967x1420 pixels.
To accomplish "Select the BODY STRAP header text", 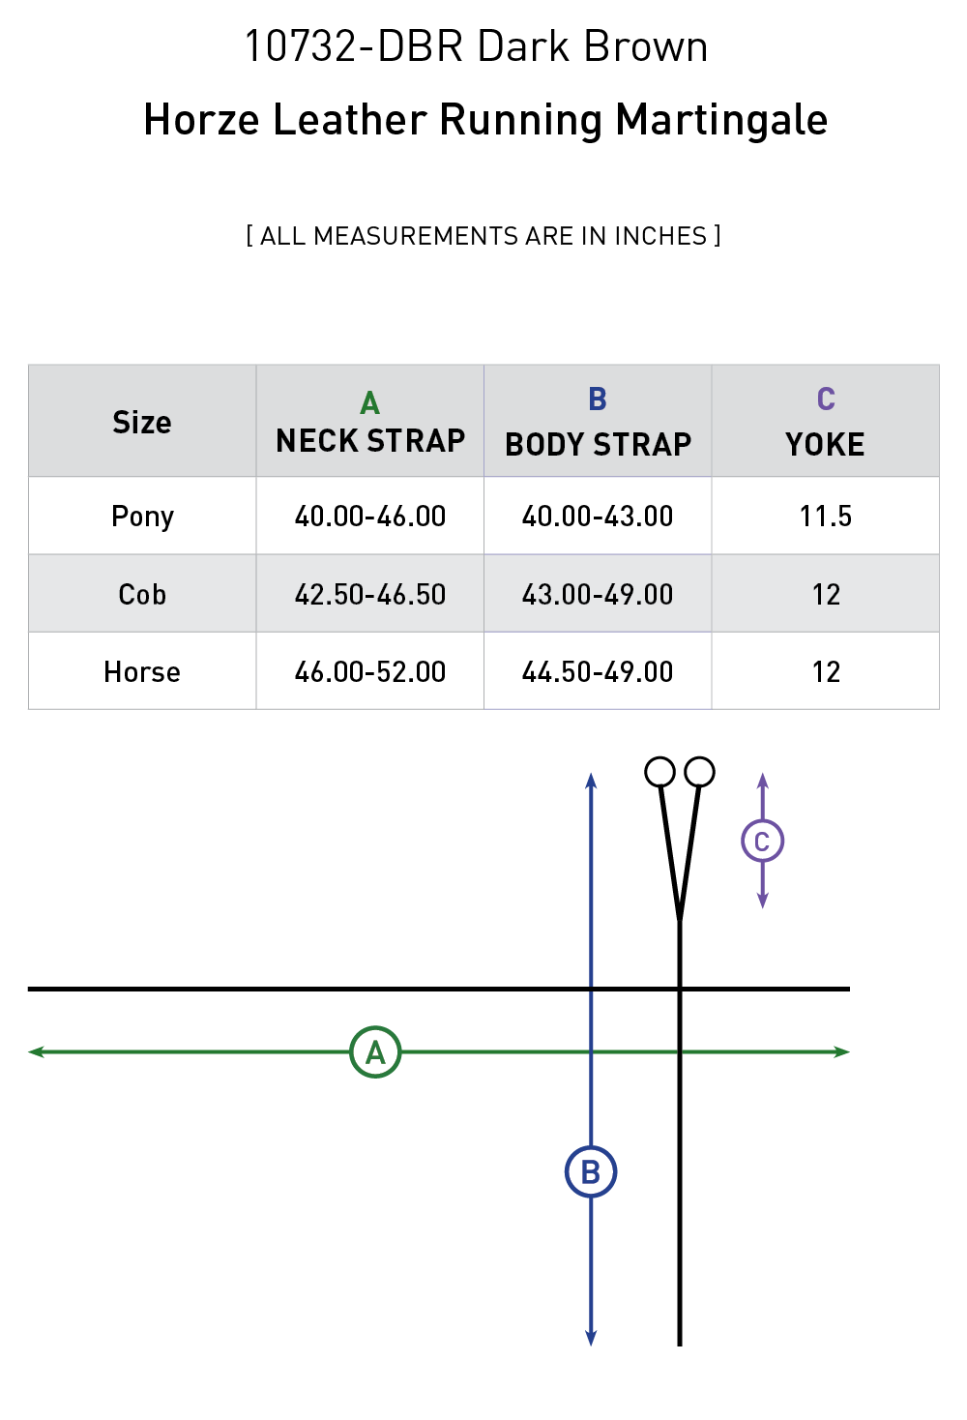I will [598, 444].
